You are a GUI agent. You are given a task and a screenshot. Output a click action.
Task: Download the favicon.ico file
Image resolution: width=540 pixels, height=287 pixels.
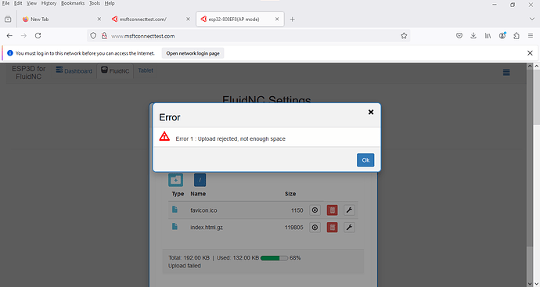(x=315, y=210)
